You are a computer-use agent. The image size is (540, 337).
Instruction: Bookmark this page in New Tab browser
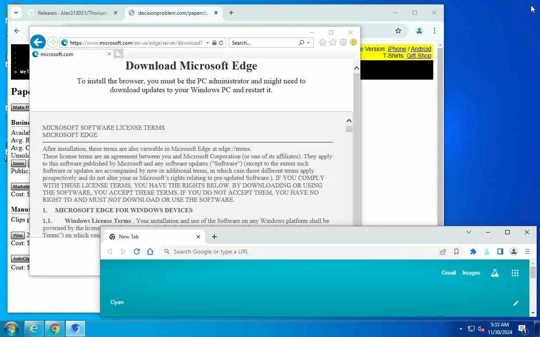[456, 251]
